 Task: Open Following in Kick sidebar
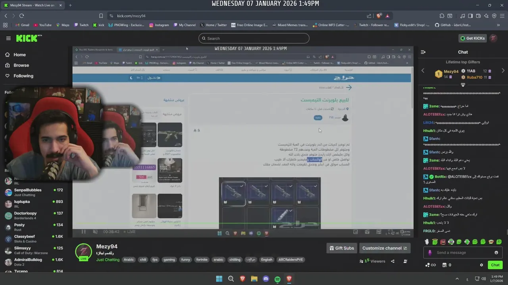[19, 76]
